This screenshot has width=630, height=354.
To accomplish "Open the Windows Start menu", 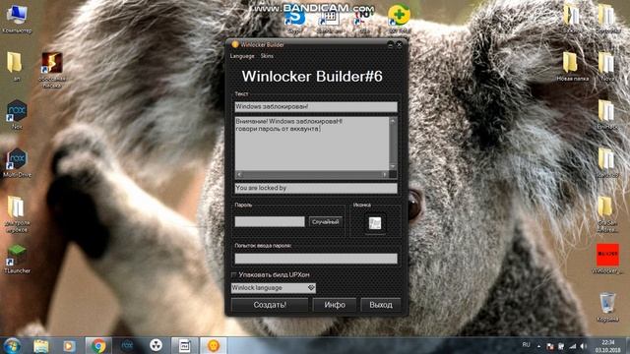I will [x=12, y=345].
